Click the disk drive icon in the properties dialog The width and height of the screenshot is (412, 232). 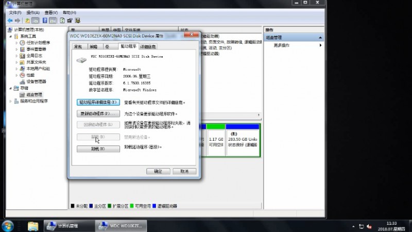coord(81,60)
